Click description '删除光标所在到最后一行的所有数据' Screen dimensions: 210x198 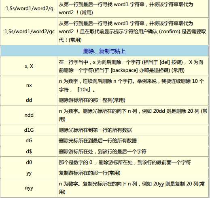click(98, 141)
